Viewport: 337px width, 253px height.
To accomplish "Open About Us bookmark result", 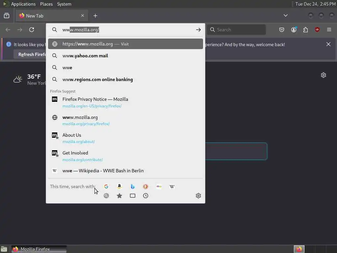I will (x=125, y=138).
